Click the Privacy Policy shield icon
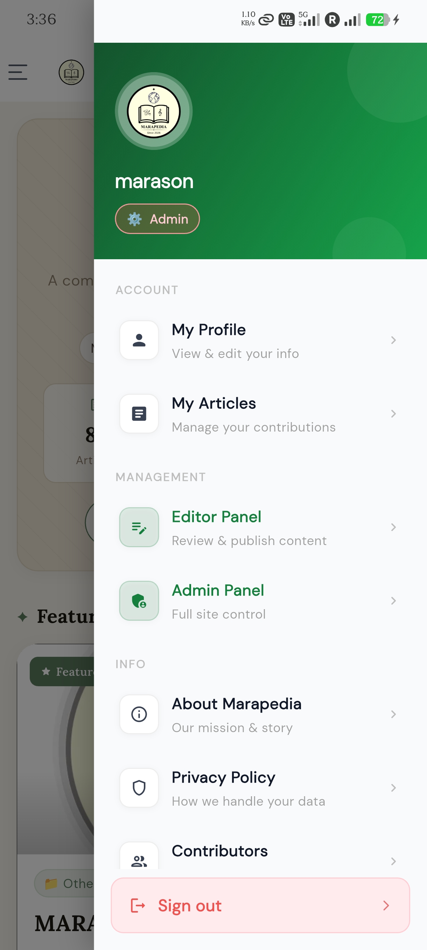427x950 pixels. pyautogui.click(x=139, y=788)
